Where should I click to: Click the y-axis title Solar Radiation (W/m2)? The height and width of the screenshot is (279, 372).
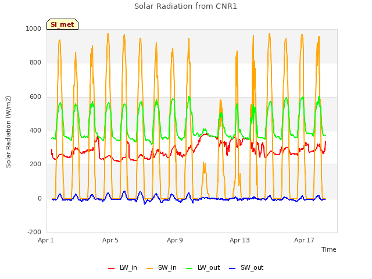[8, 132]
